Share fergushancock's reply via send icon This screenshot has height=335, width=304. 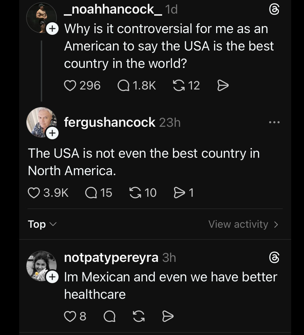click(179, 193)
